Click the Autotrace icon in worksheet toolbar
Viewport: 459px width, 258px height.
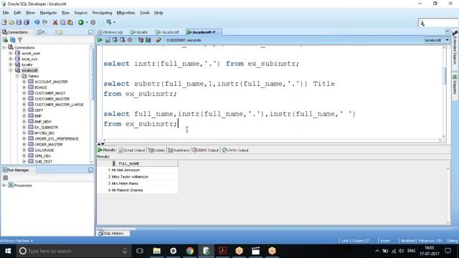[148, 40]
